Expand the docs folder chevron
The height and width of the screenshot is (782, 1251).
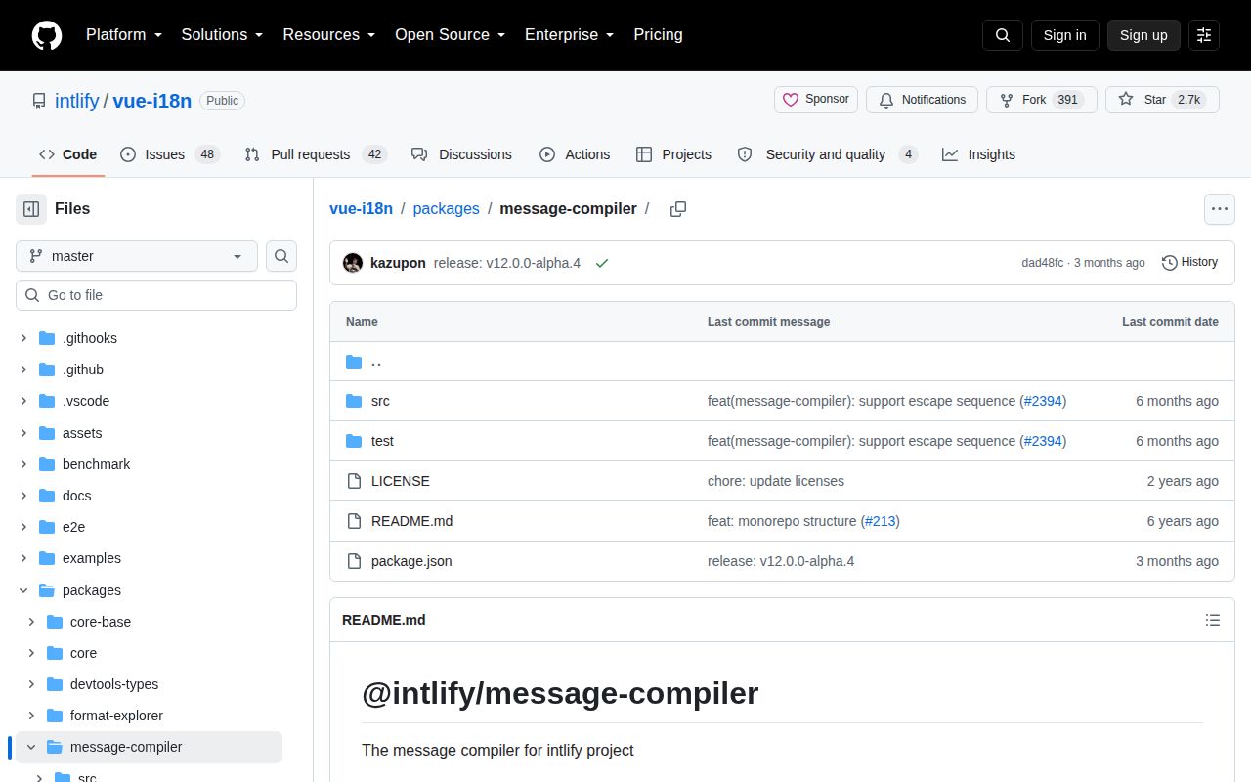click(23, 496)
